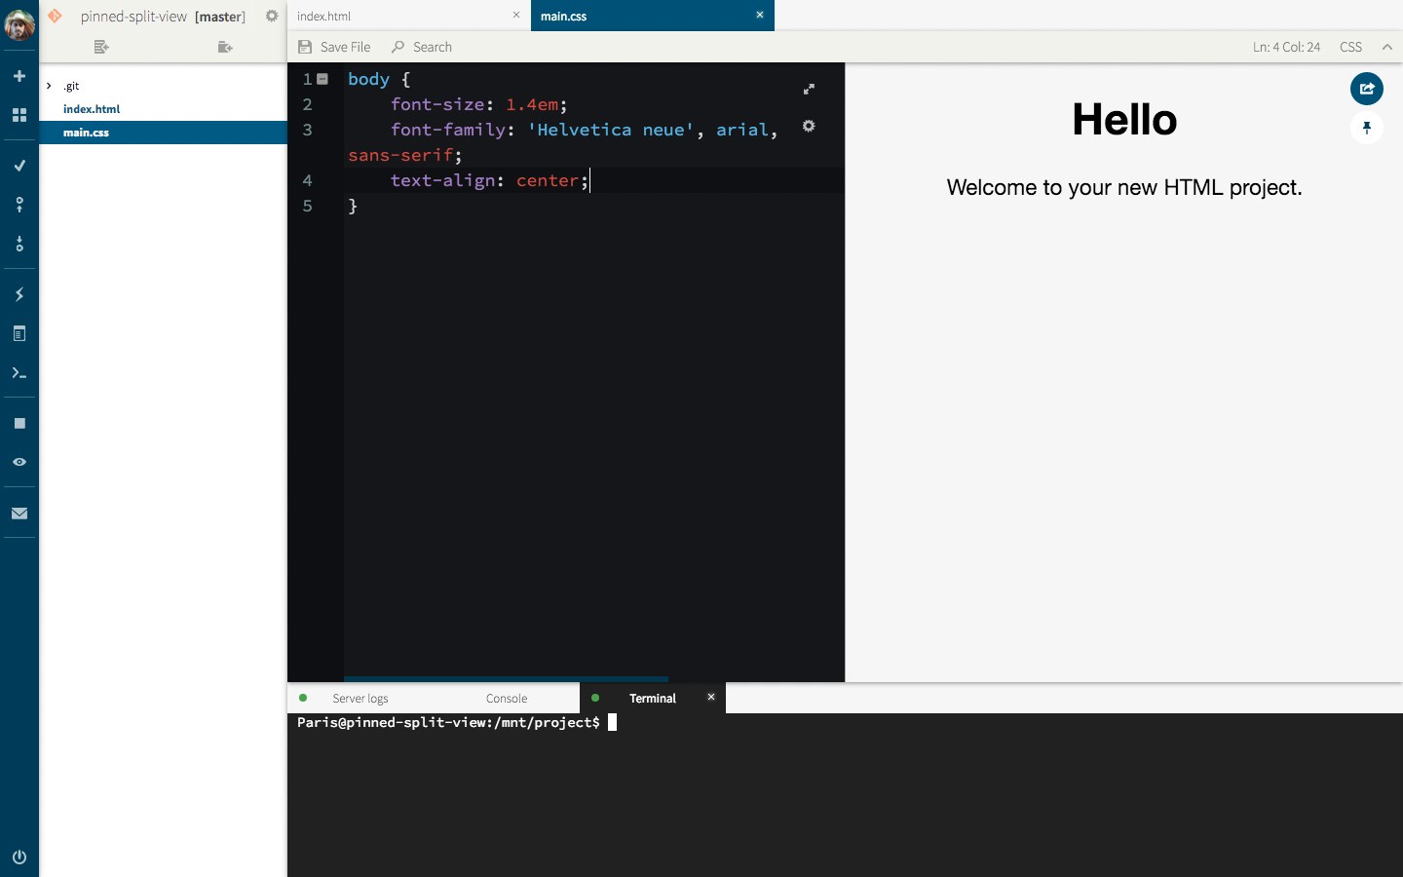Click the lightning bolt sidebar icon

(x=19, y=294)
